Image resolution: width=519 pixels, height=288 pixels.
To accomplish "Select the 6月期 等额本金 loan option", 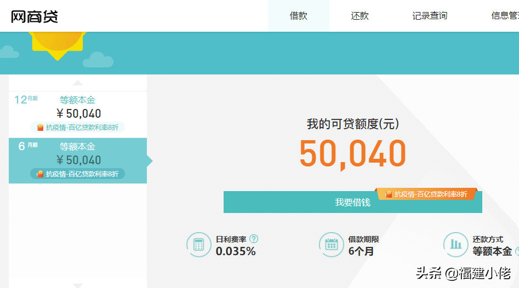I will (x=78, y=160).
